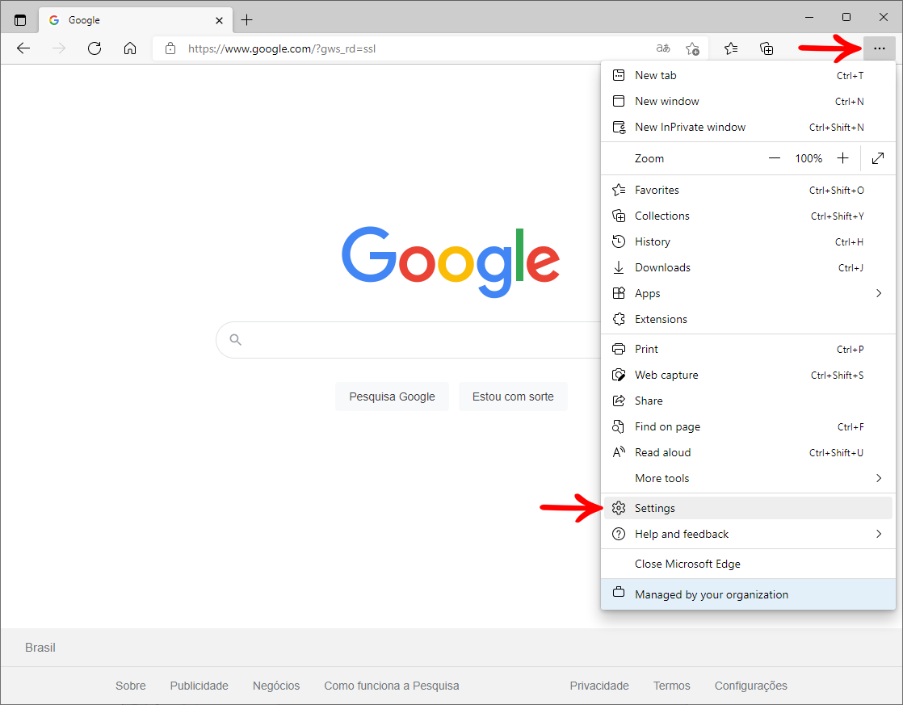
Task: Decrease zoom with minus button
Action: coord(774,158)
